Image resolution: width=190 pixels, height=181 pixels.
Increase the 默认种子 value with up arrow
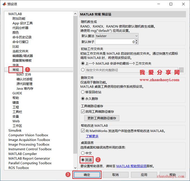tap(137, 41)
